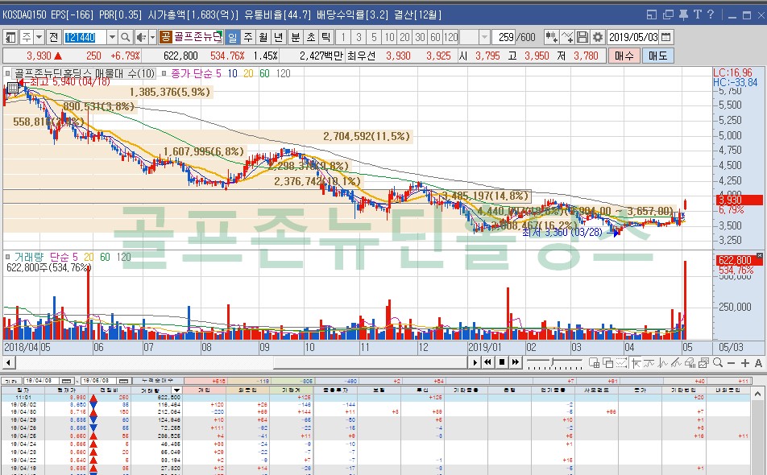
Task: Click the duplicate window icon in title bar
Action: point(668,14)
